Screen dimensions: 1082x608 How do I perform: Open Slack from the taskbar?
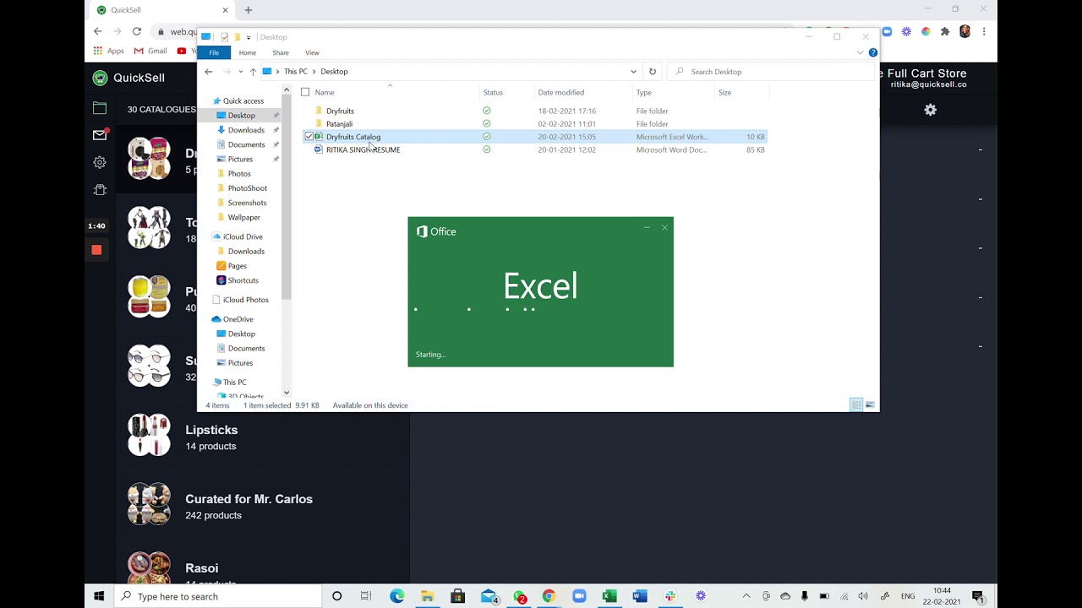coord(670,596)
